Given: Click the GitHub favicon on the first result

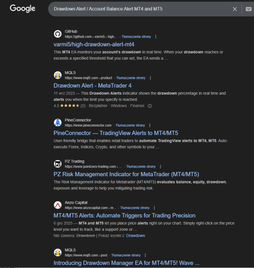Looking at the screenshot, I should tap(58, 34).
